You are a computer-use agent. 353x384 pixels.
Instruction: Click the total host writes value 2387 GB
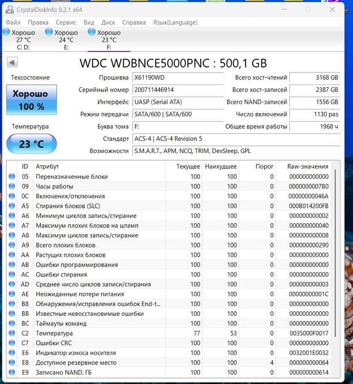pos(315,90)
